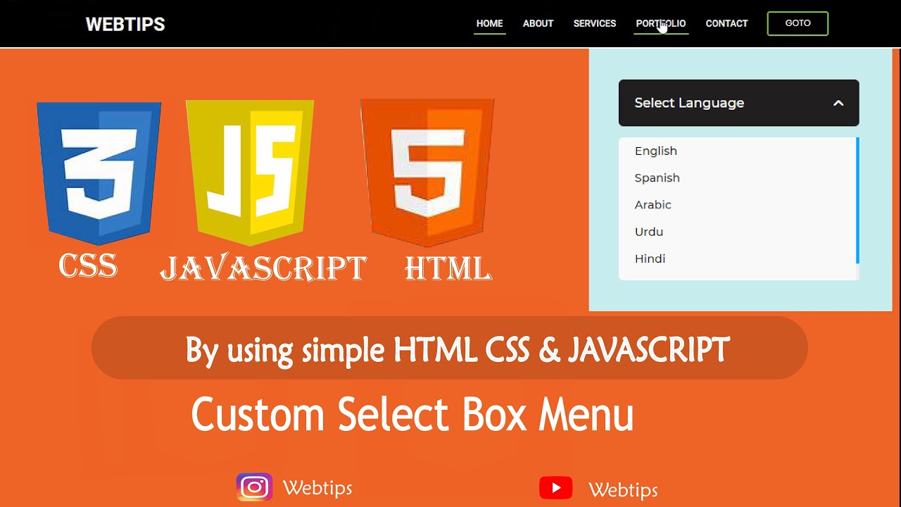The height and width of the screenshot is (507, 901).
Task: Open the CONTACT nav link
Action: (726, 23)
